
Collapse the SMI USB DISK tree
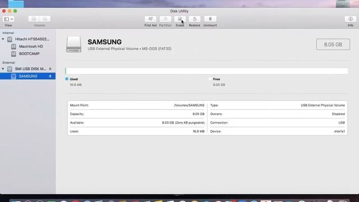coord(3,68)
